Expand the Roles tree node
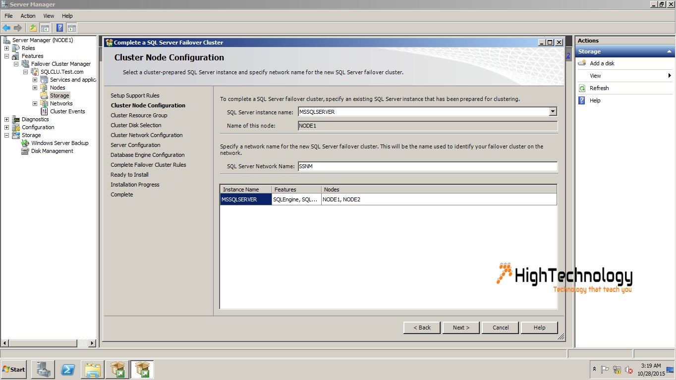This screenshot has width=676, height=380. coord(6,48)
